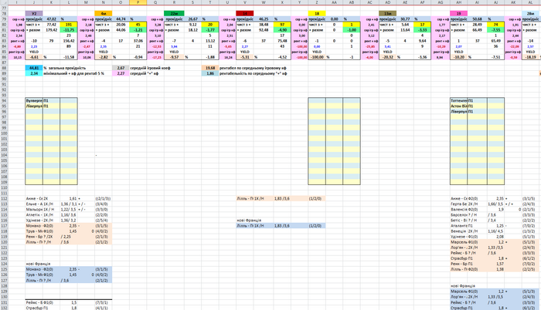Screen dimensions: 541x310
Task: Click the yellow '18' block title cell
Action: (317, 14)
